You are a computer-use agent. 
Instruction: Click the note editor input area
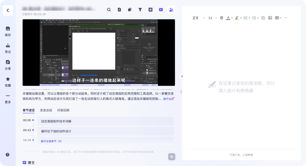(241, 87)
